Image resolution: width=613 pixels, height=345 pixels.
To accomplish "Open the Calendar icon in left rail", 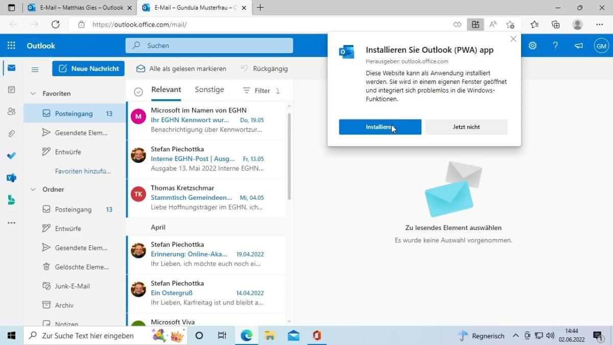I will pyautogui.click(x=11, y=89).
